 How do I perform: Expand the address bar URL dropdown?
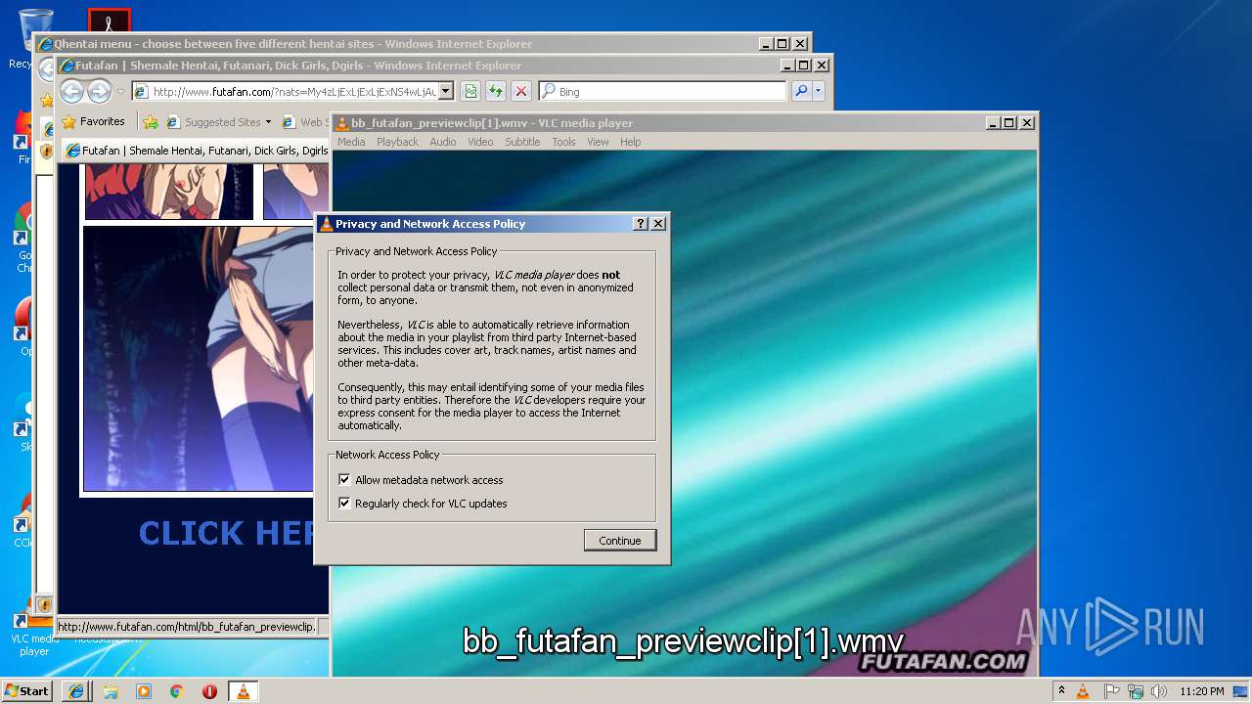click(x=446, y=92)
